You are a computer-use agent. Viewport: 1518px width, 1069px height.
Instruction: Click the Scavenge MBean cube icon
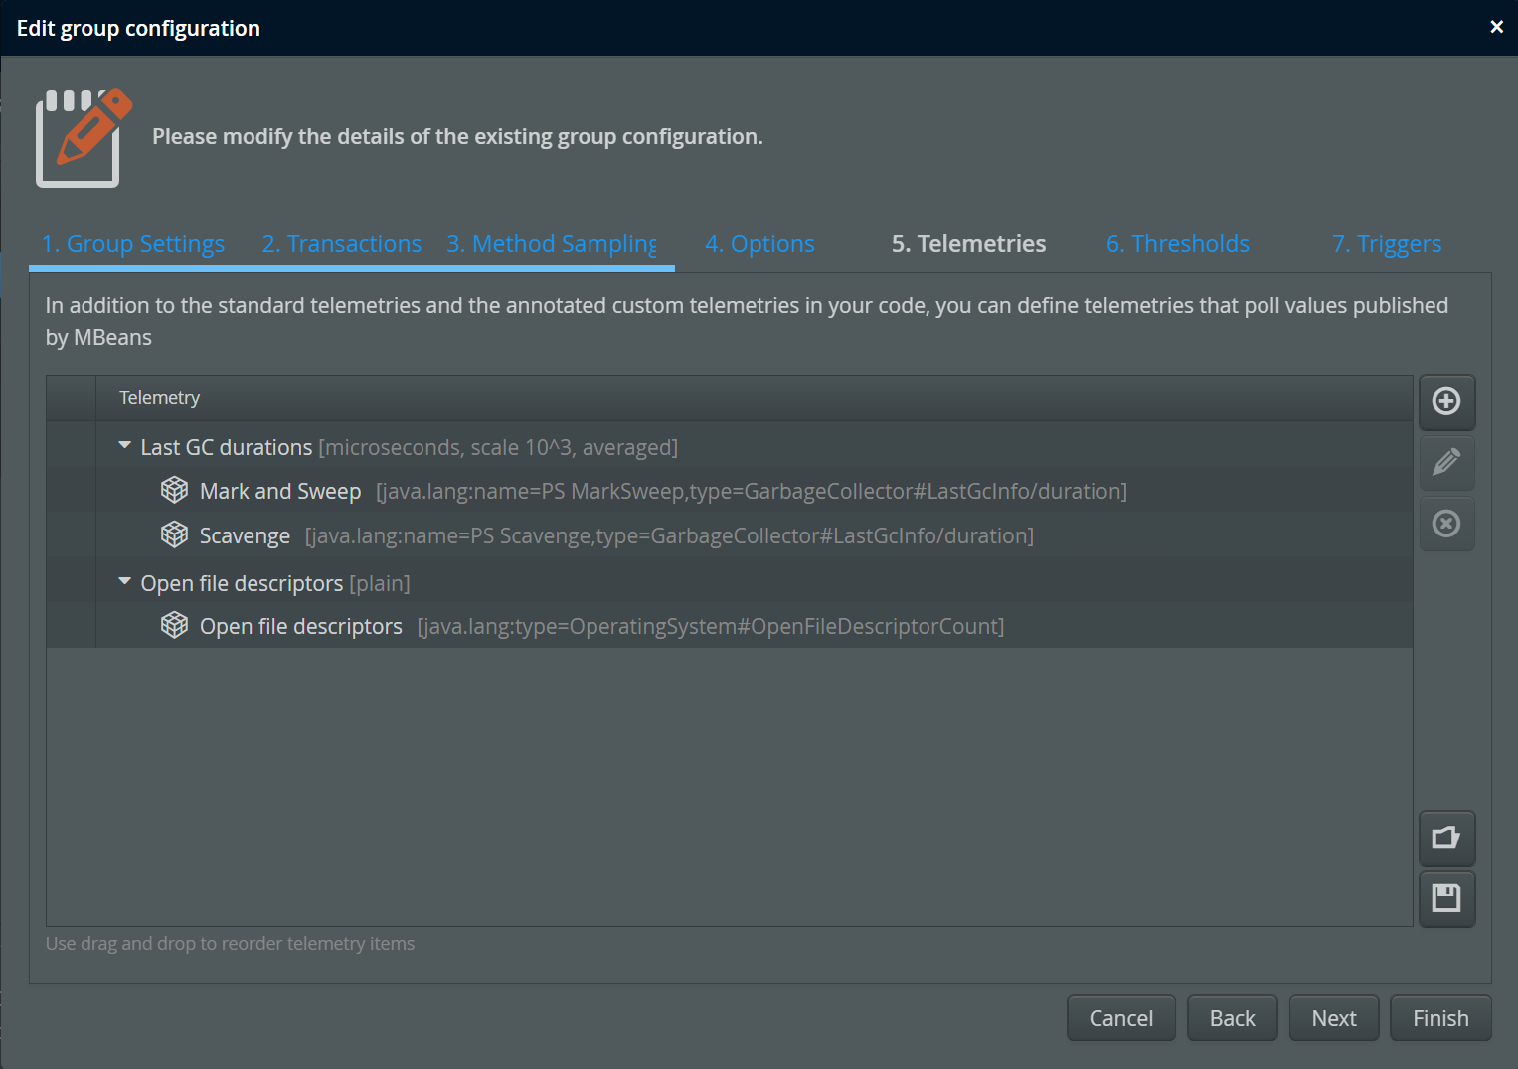(x=175, y=534)
